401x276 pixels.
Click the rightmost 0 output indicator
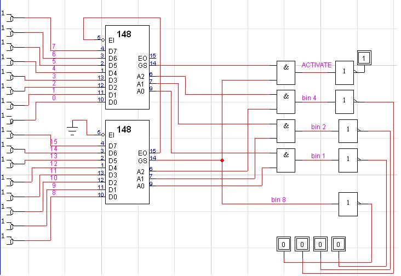[x=340, y=243]
